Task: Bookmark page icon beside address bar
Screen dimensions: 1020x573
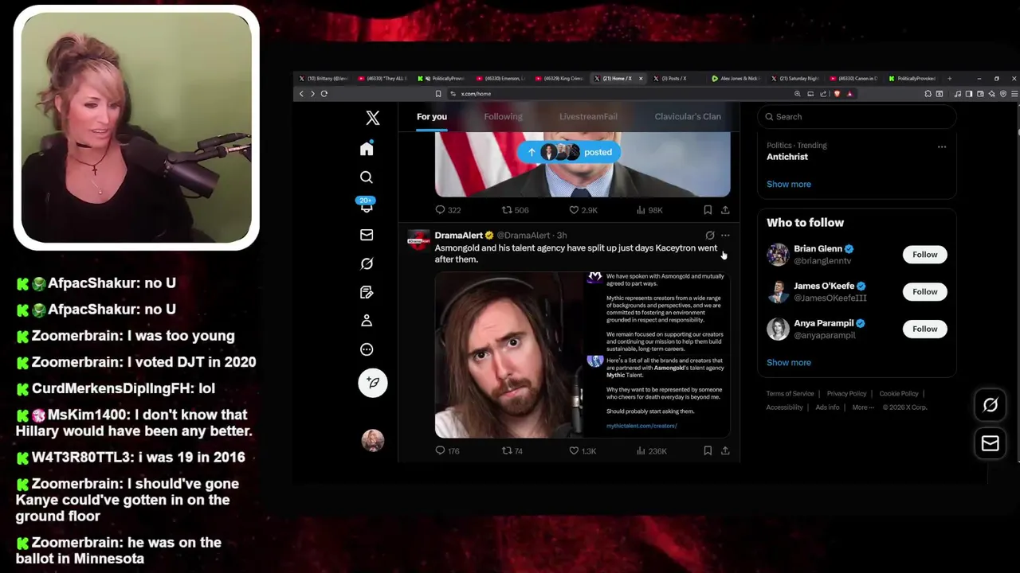Action: click(x=438, y=94)
